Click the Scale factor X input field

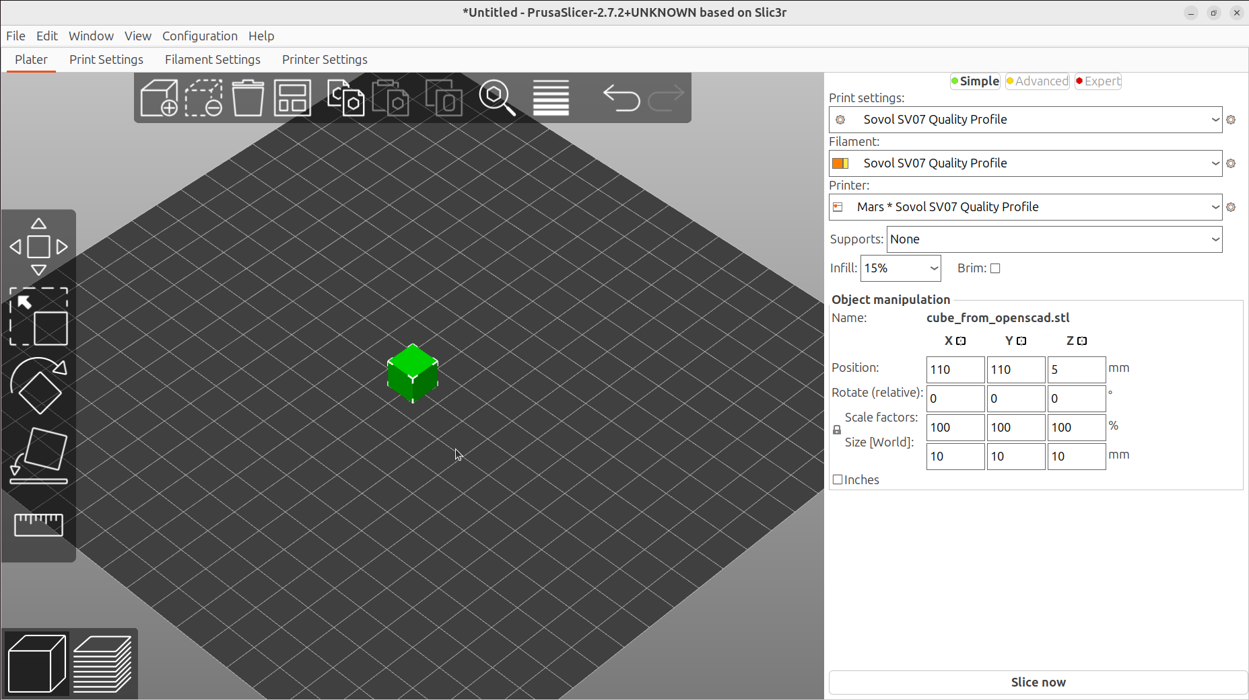click(955, 428)
